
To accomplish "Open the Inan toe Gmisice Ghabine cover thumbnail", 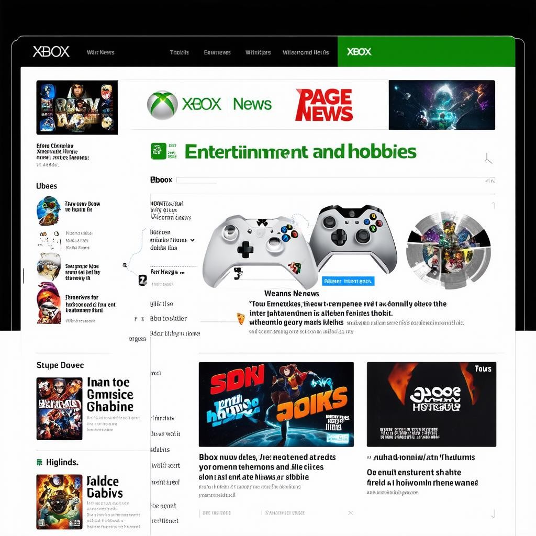I will click(x=60, y=408).
